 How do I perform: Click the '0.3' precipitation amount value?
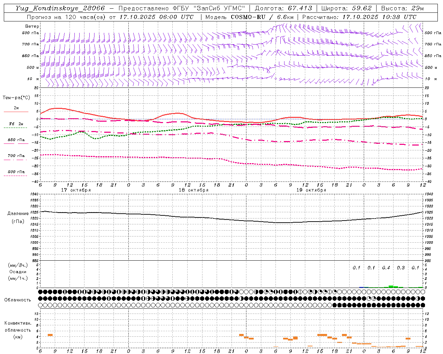401,268
